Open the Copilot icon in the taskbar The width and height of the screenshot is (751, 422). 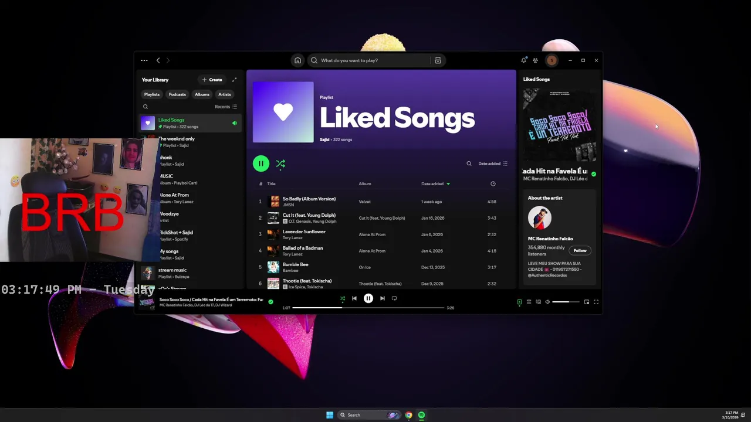point(393,415)
